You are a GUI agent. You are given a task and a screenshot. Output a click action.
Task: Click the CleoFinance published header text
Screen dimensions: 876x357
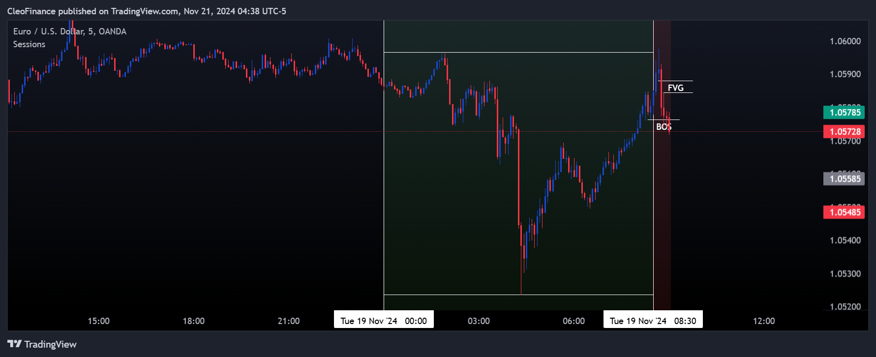coord(147,11)
